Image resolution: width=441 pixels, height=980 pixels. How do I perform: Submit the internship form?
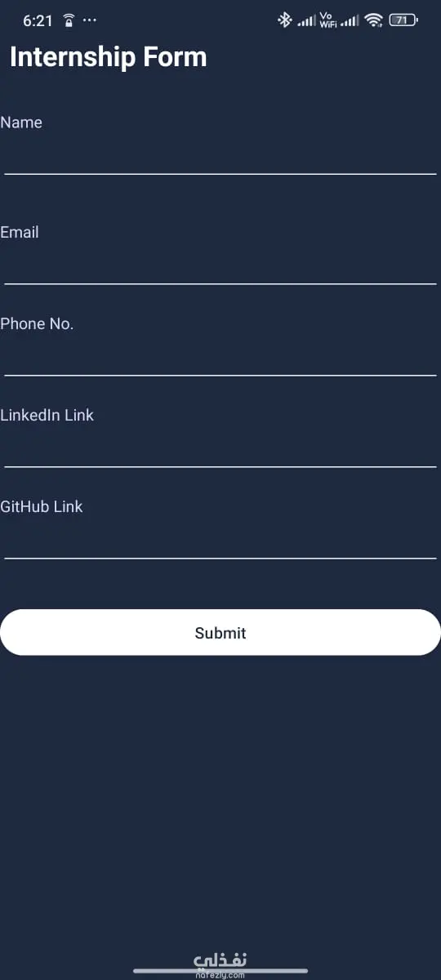(x=220, y=632)
